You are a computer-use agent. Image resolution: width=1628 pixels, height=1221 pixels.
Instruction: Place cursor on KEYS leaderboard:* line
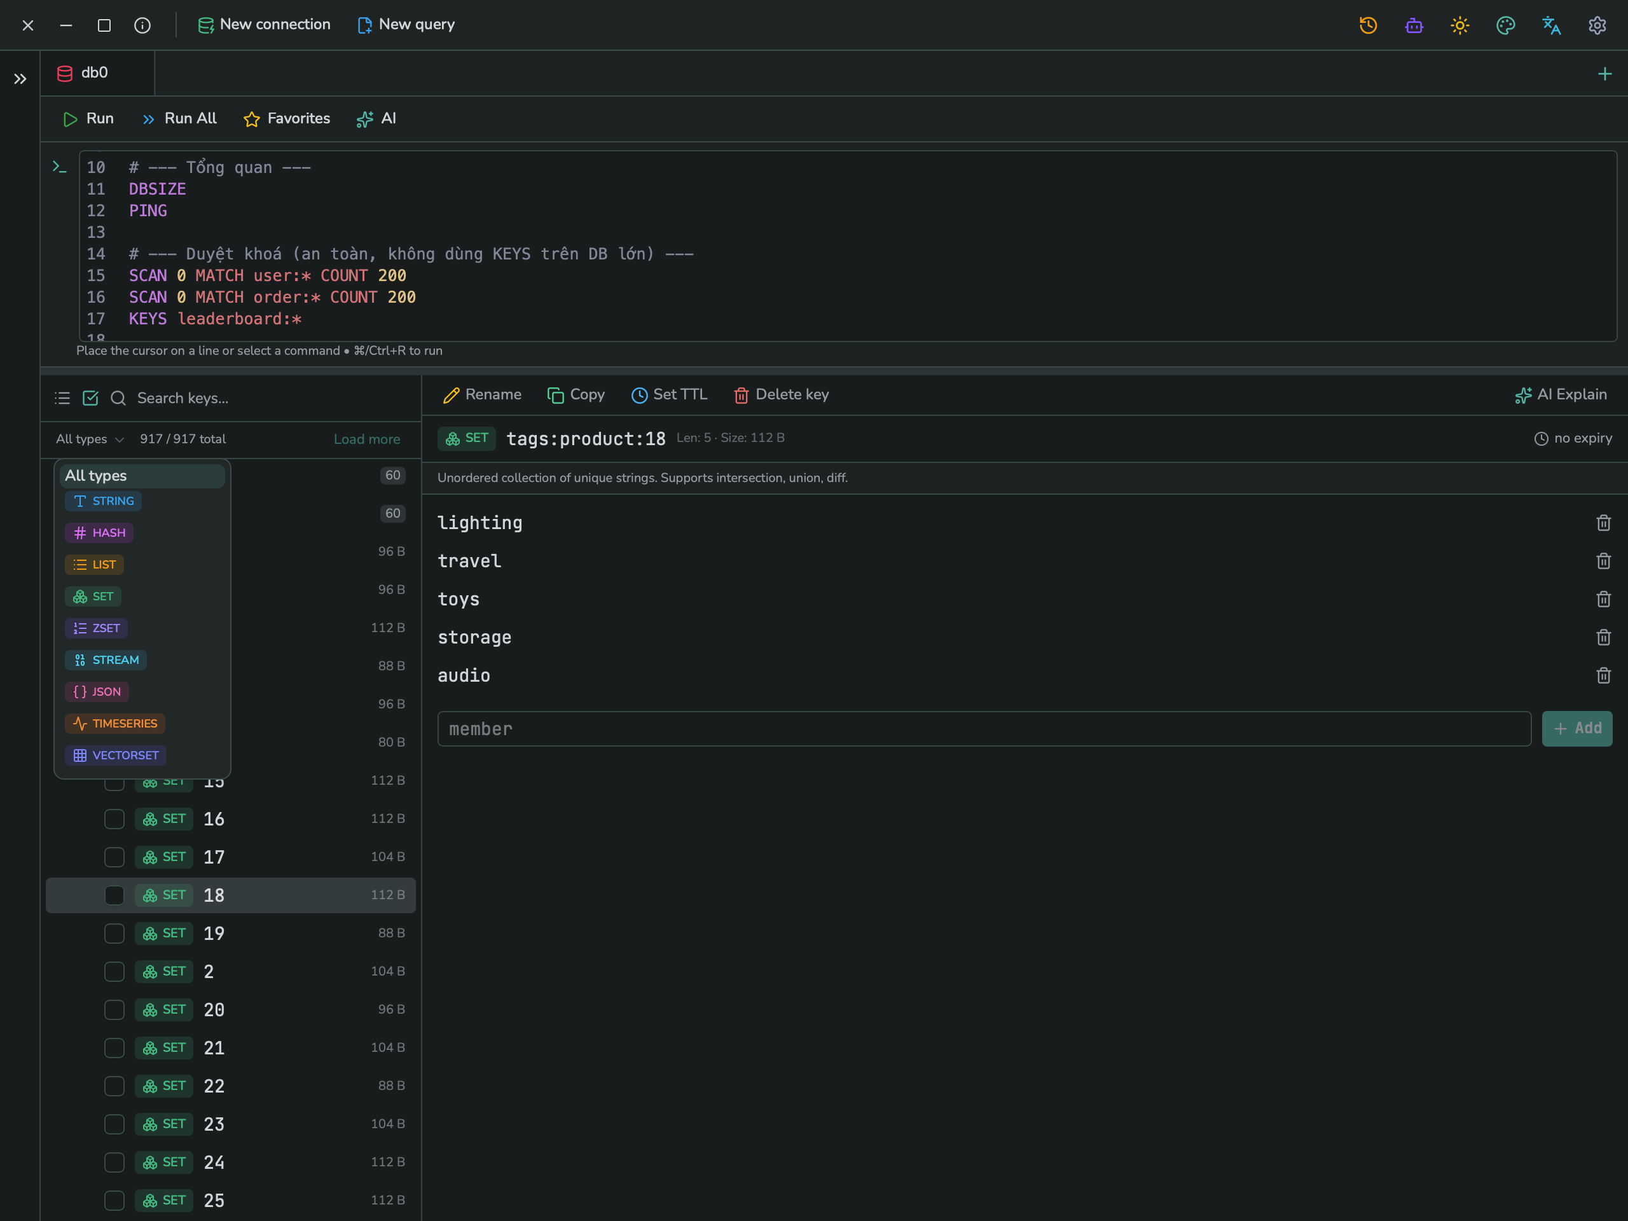[215, 319]
